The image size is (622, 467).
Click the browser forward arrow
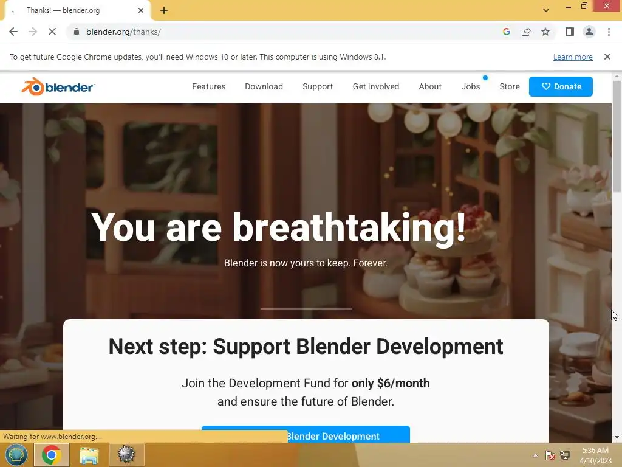pos(33,32)
